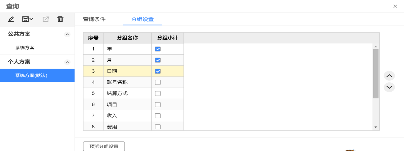Collapse the 公共方案 section
Image resolution: width=404 pixels, height=151 pixels.
67,35
